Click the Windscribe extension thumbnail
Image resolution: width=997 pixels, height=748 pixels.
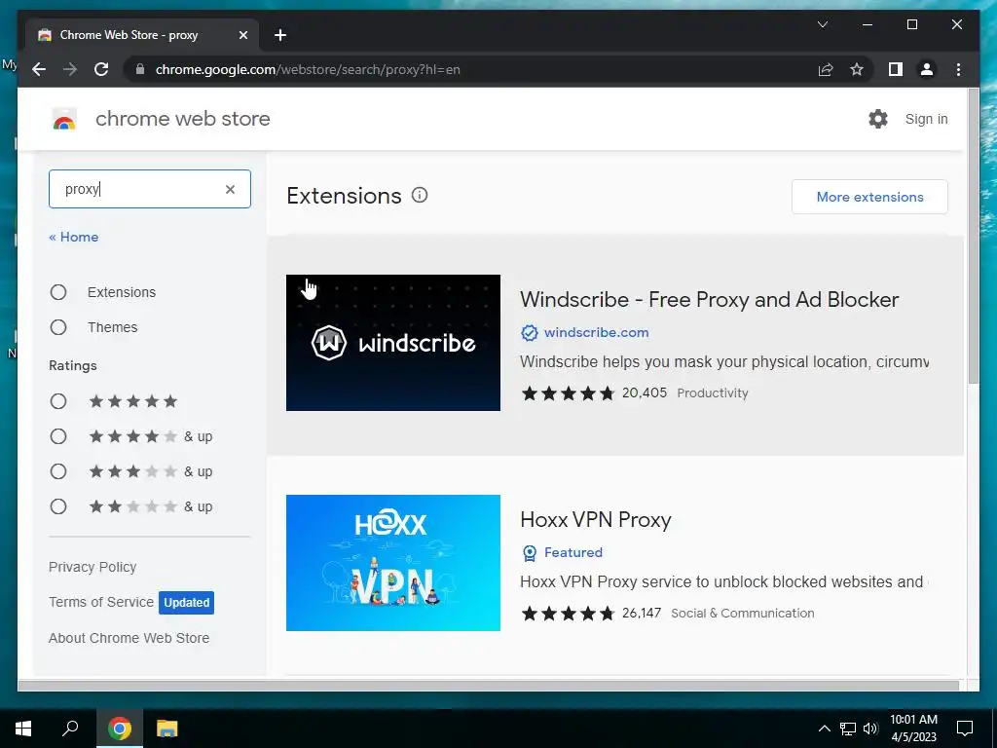coord(393,343)
